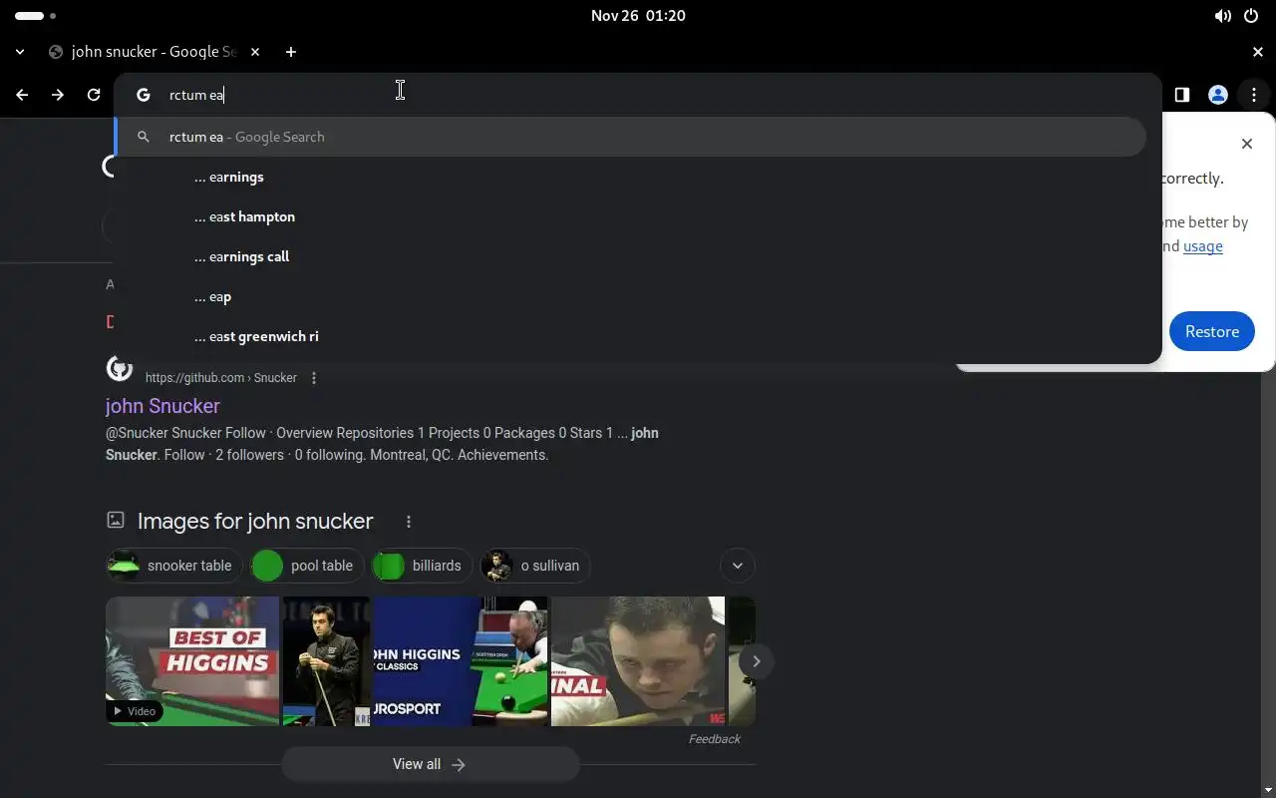Click the Google icon in address bar
1276x798 pixels.
click(144, 95)
